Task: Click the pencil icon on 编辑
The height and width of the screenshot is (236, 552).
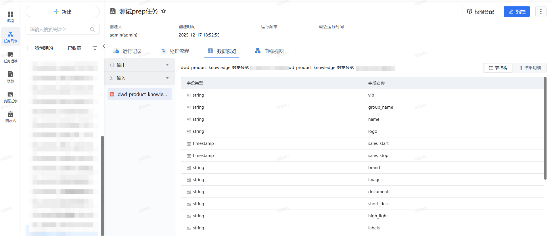Action: [511, 11]
